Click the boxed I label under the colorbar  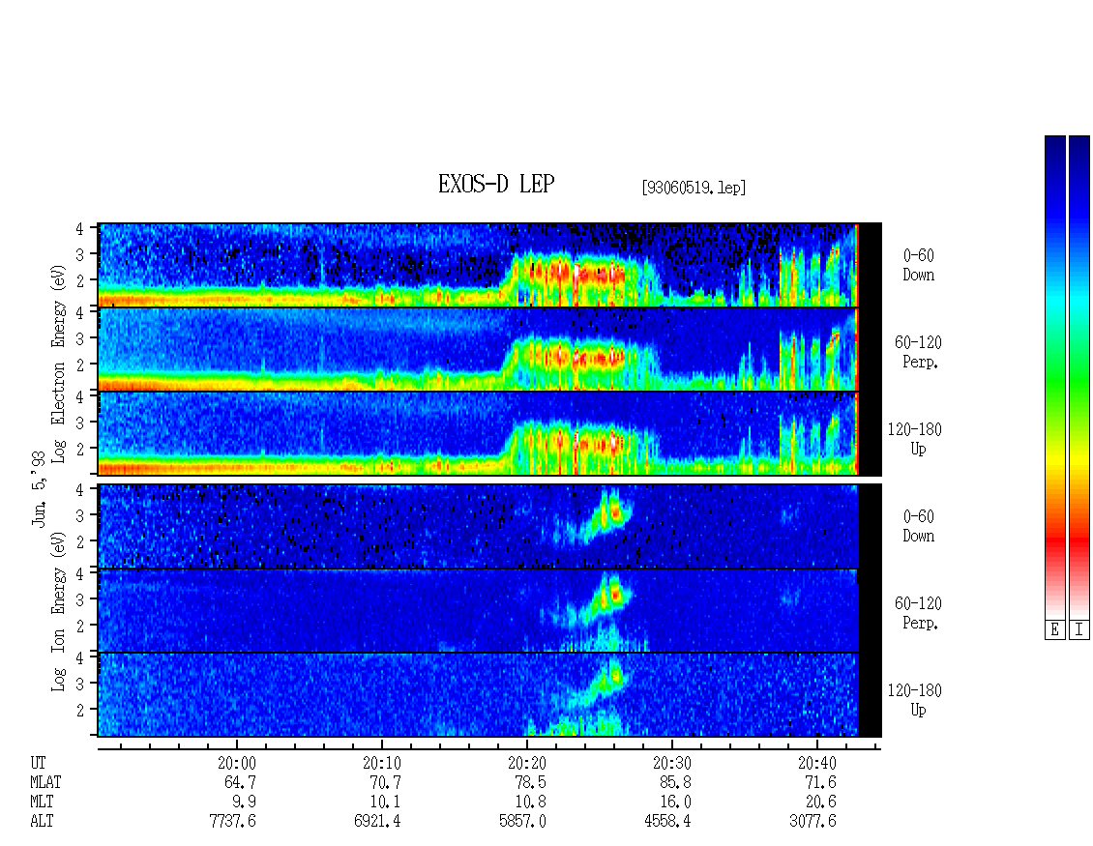pos(1079,630)
